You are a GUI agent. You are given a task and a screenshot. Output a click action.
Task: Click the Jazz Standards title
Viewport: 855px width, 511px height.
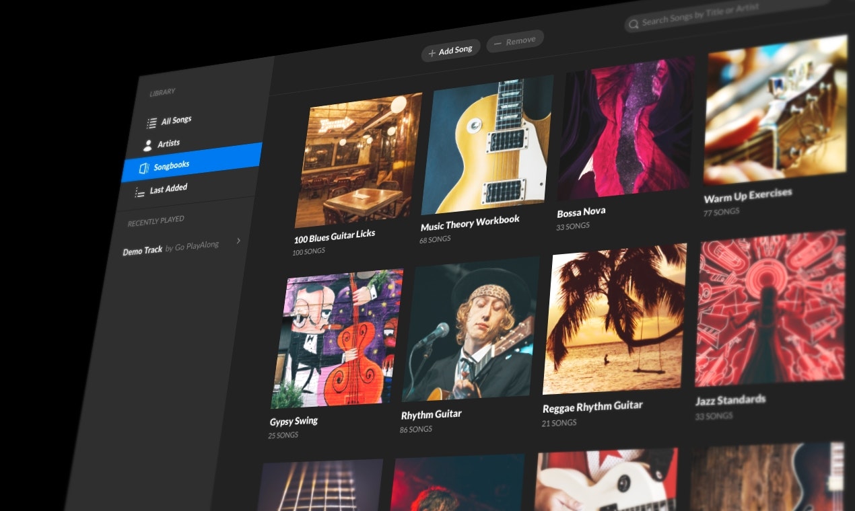coord(730,400)
